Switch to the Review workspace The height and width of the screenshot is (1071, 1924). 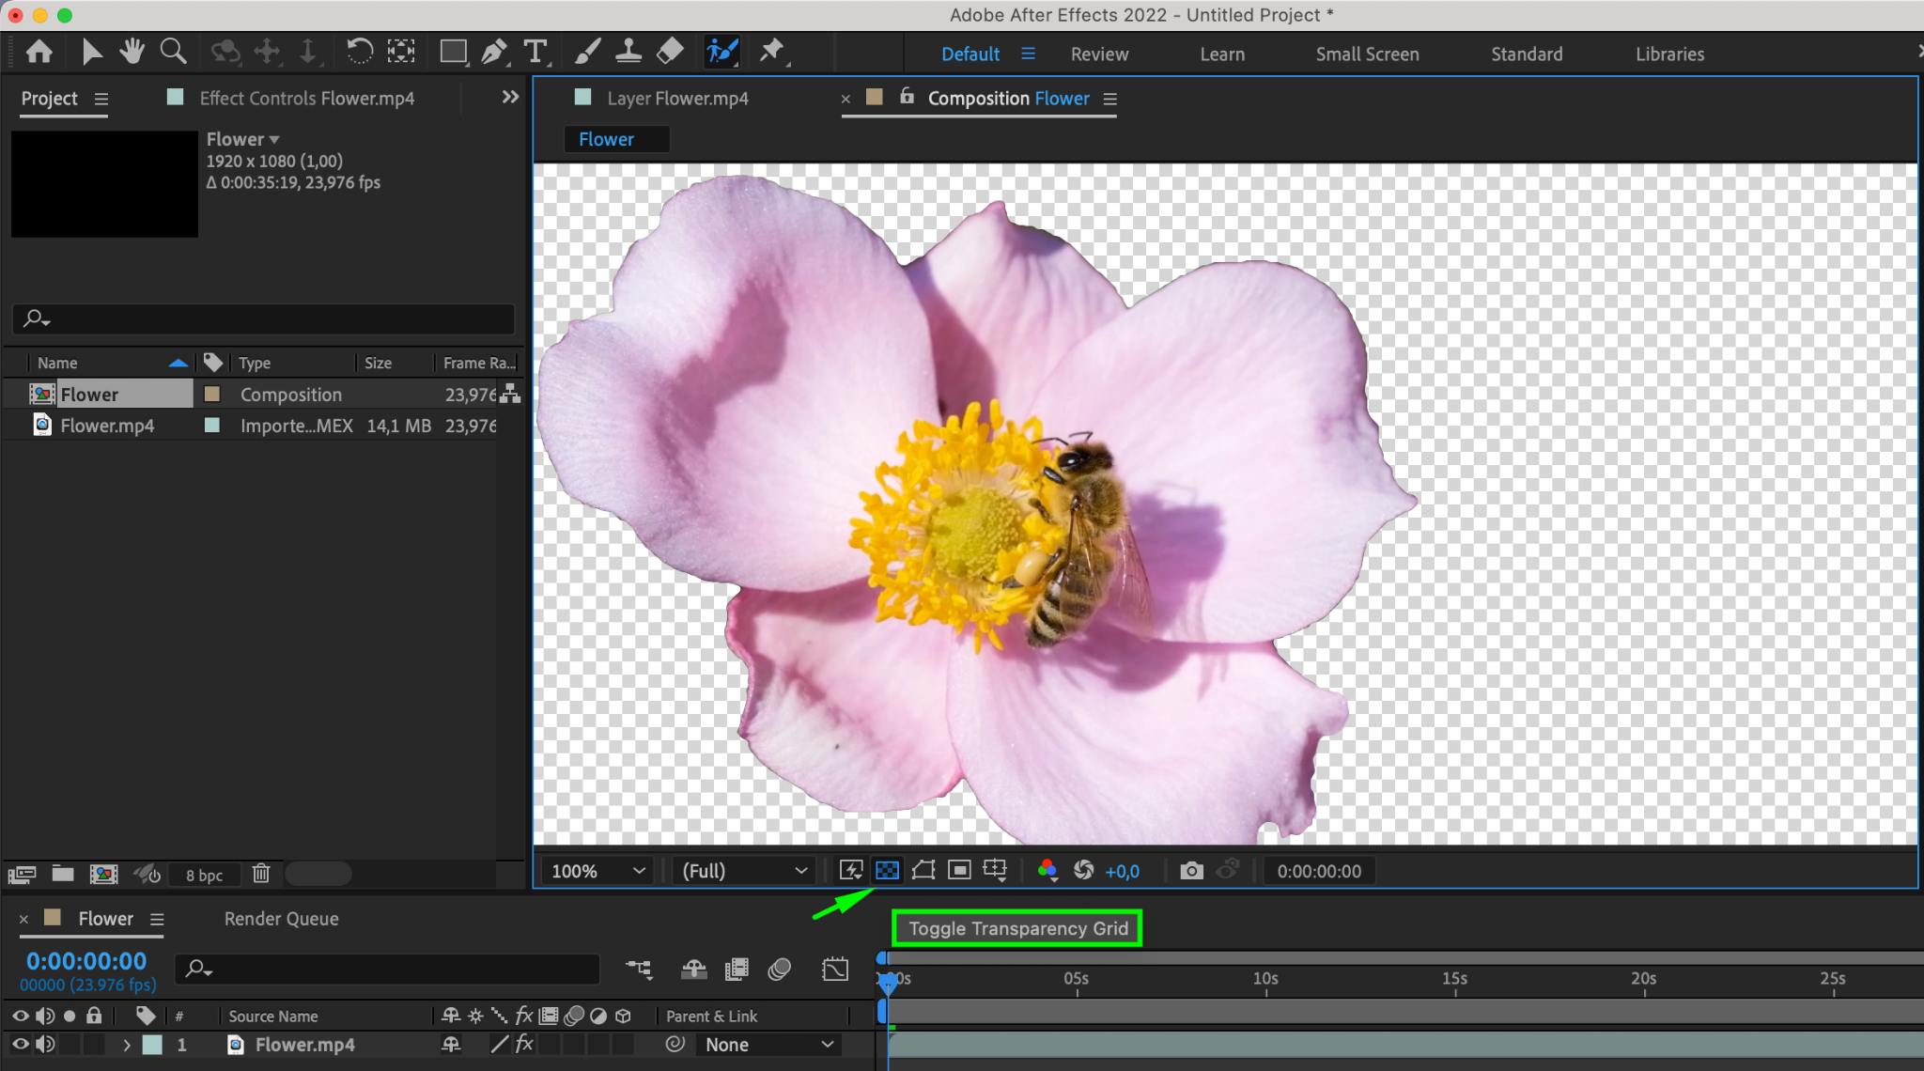pyautogui.click(x=1099, y=54)
